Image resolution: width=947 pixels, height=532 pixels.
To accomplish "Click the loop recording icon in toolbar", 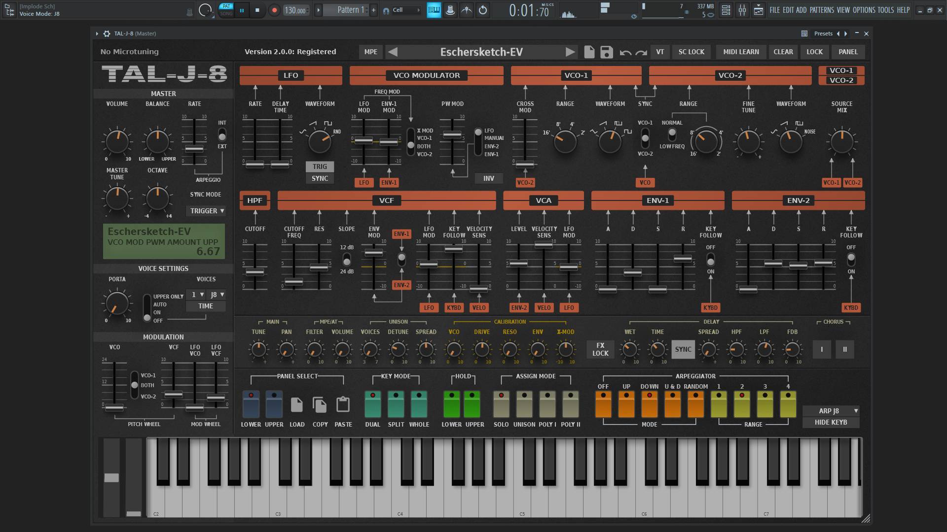I will pyautogui.click(x=483, y=10).
